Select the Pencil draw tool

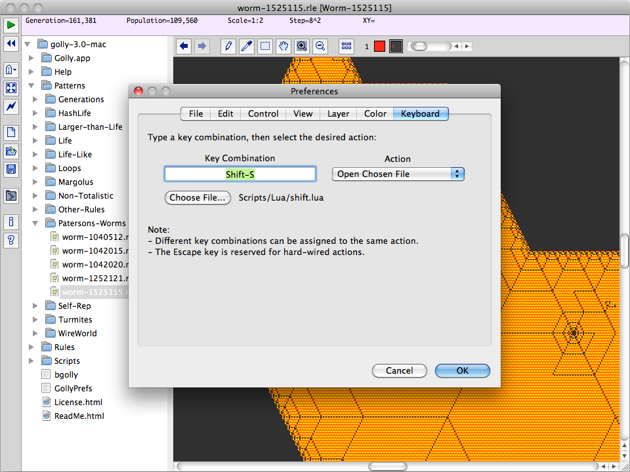pyautogui.click(x=228, y=46)
